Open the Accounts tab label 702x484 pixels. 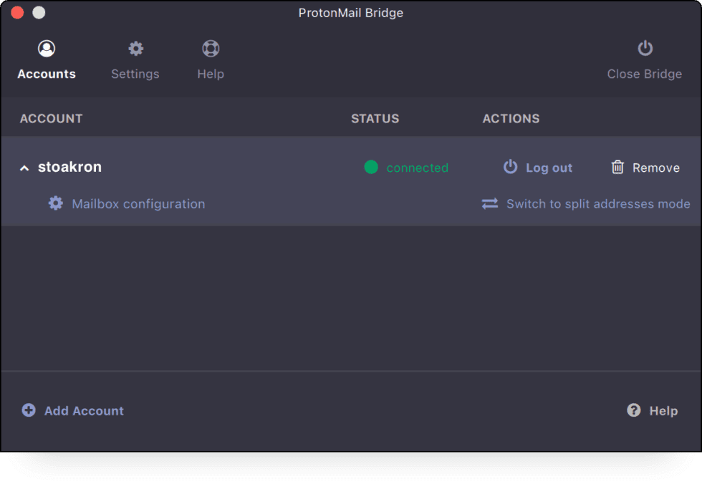pos(47,74)
